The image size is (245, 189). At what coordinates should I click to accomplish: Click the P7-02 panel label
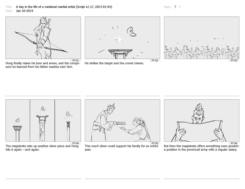pos(155,61)
